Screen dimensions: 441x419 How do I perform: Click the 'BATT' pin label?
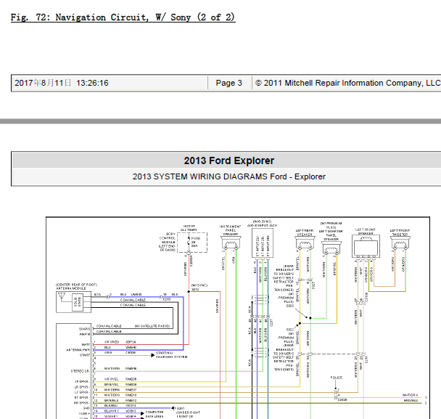[86, 345]
